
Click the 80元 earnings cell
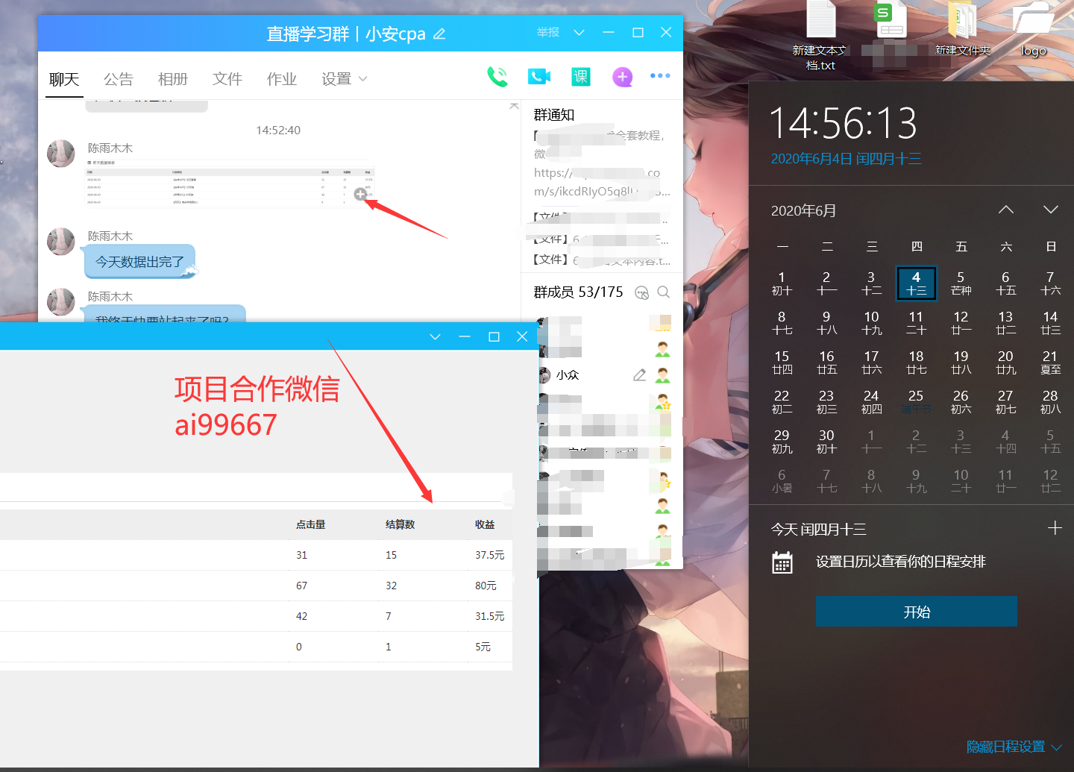[486, 586]
